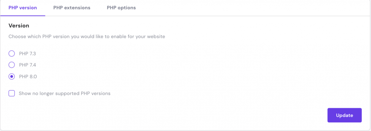The height and width of the screenshot is (131, 371).
Task: Open the PHP options tab
Action: [x=121, y=8]
